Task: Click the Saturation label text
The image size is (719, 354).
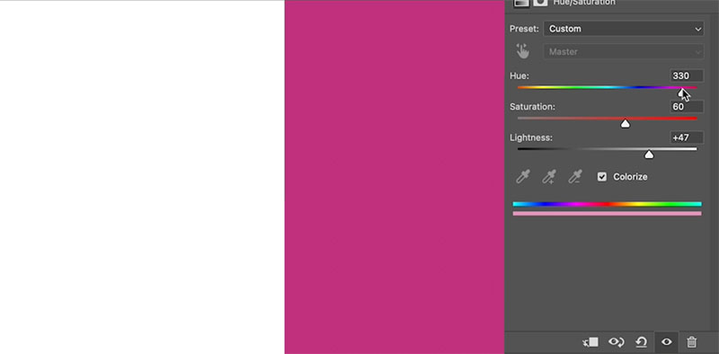Action: pos(532,107)
